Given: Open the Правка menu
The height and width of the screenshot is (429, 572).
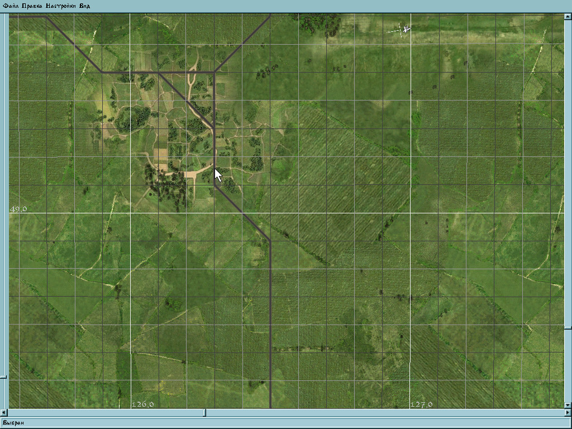Looking at the screenshot, I should click(x=32, y=6).
